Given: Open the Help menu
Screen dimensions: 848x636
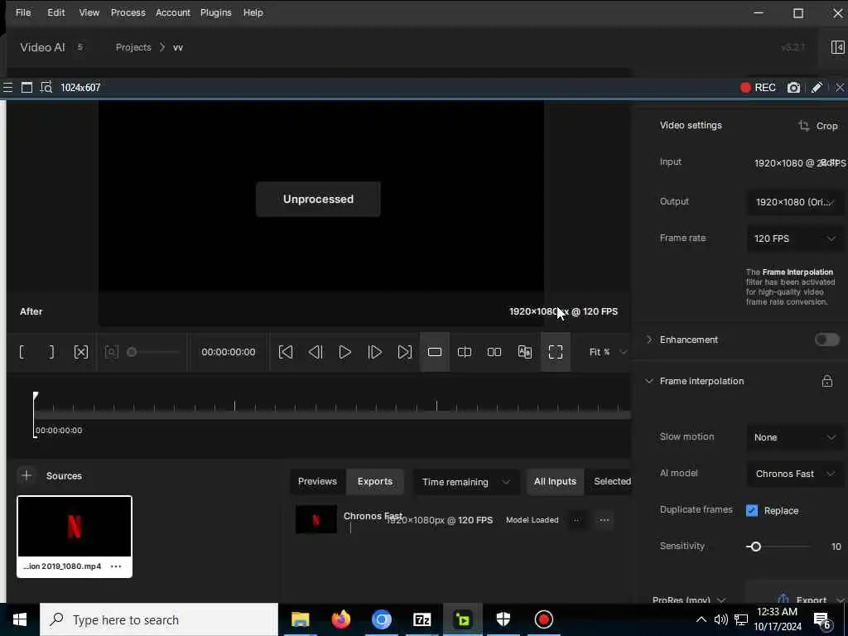Looking at the screenshot, I should click(x=253, y=12).
